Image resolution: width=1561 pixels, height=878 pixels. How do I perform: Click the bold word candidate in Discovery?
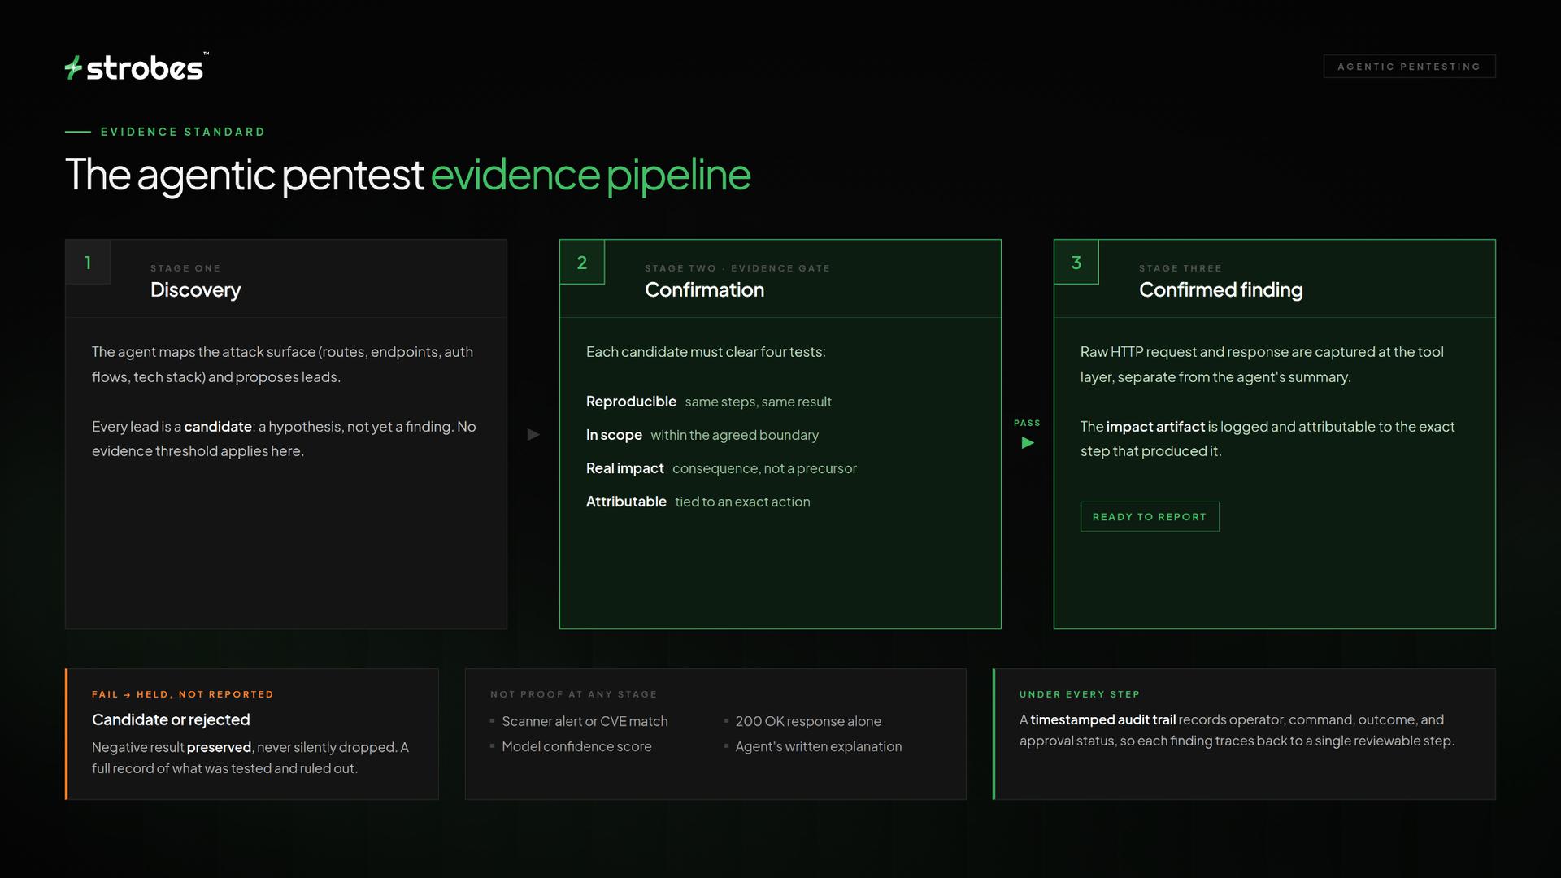point(218,427)
